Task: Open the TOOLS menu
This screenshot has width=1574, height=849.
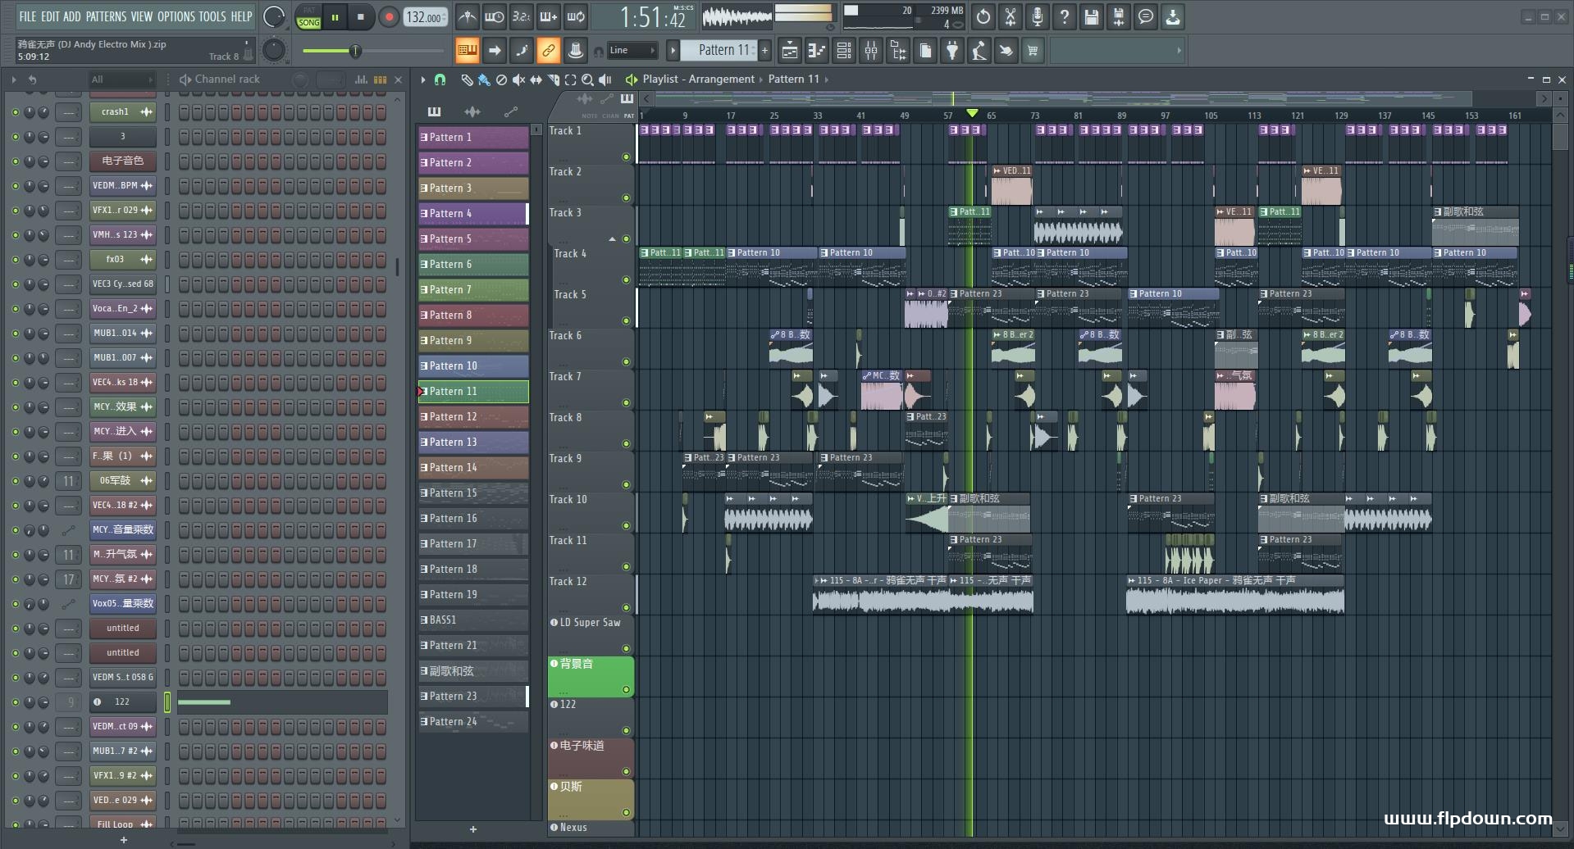Action: (x=212, y=16)
